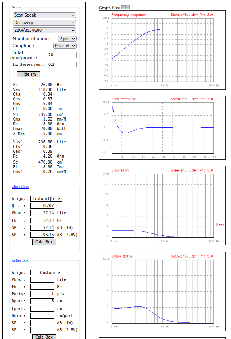The height and width of the screenshot is (339, 231).
Task: Click the Rx Series res. input field
Action: (62, 64)
